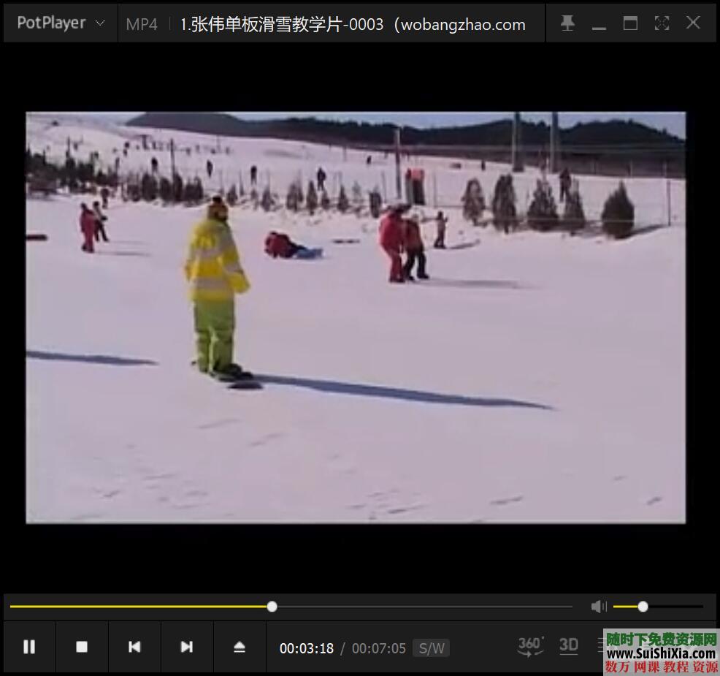Select the MP4 format label

pos(142,24)
